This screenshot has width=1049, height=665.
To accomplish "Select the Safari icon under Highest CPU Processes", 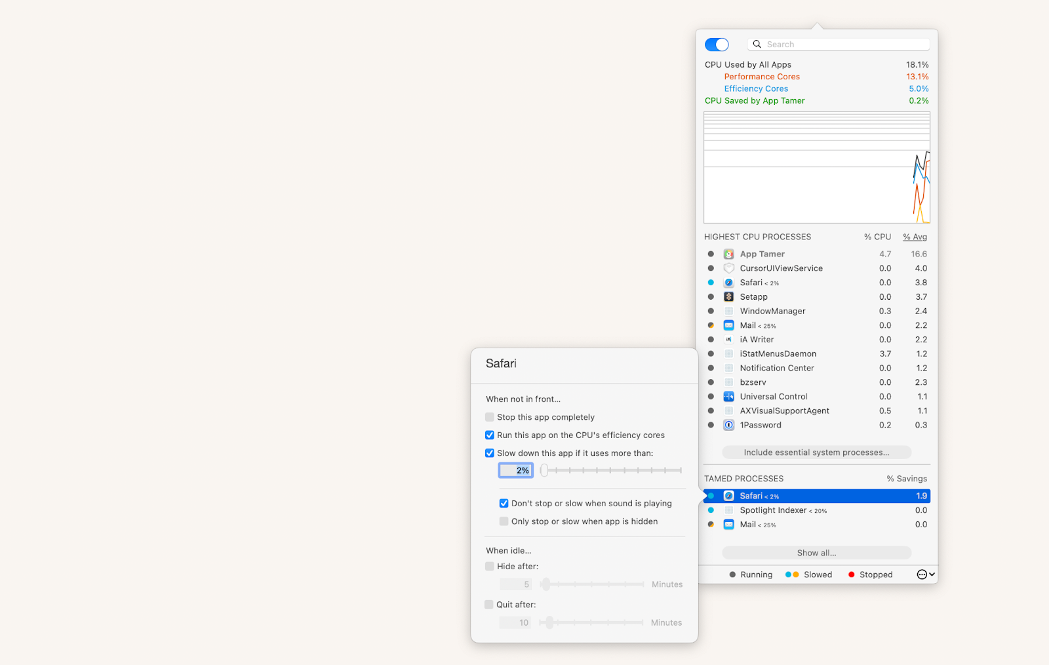I will click(x=729, y=282).
